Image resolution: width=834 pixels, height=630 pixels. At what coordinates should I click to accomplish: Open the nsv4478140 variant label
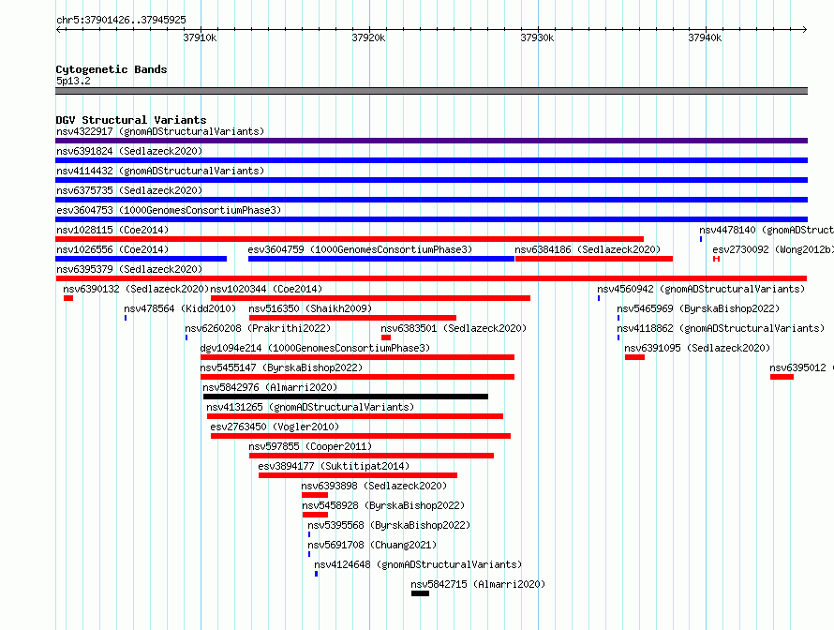(767, 230)
